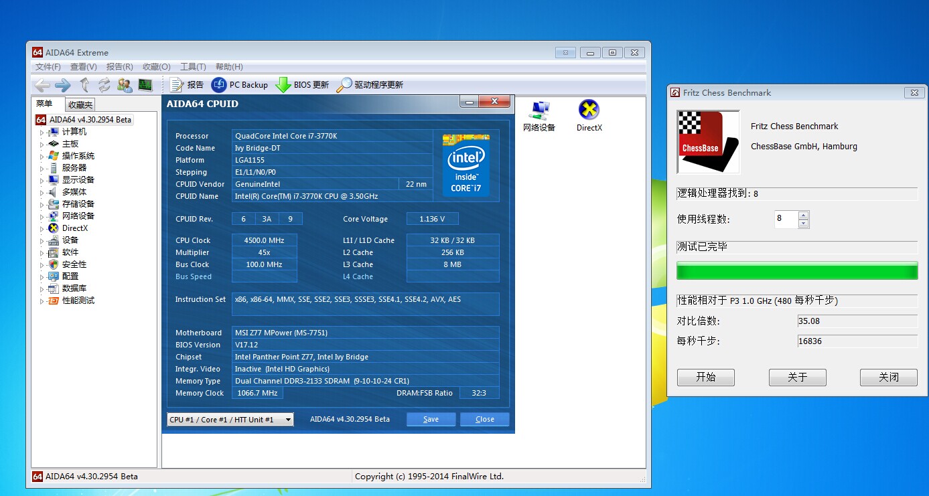The width and height of the screenshot is (929, 496).
Task: Click the refresh arrows toolbar icon
Action: [104, 85]
